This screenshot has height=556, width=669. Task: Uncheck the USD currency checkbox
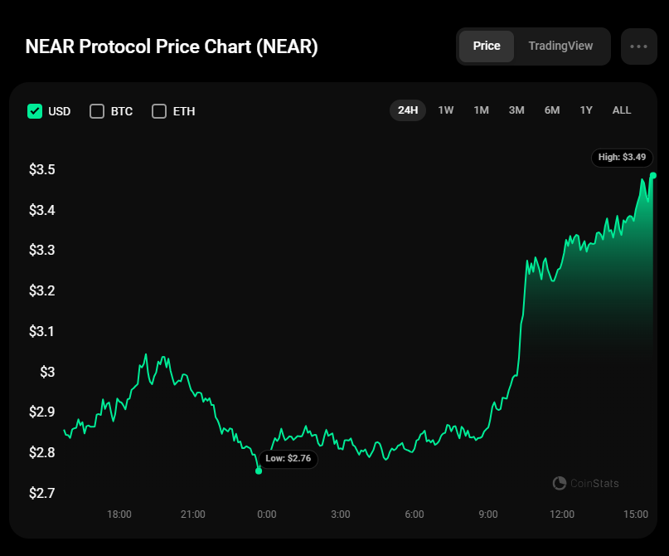(35, 111)
